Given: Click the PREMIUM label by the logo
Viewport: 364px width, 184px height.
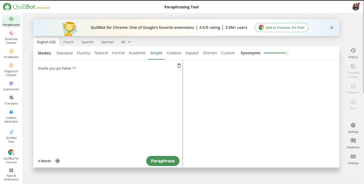Looking at the screenshot, I should 43,8.
